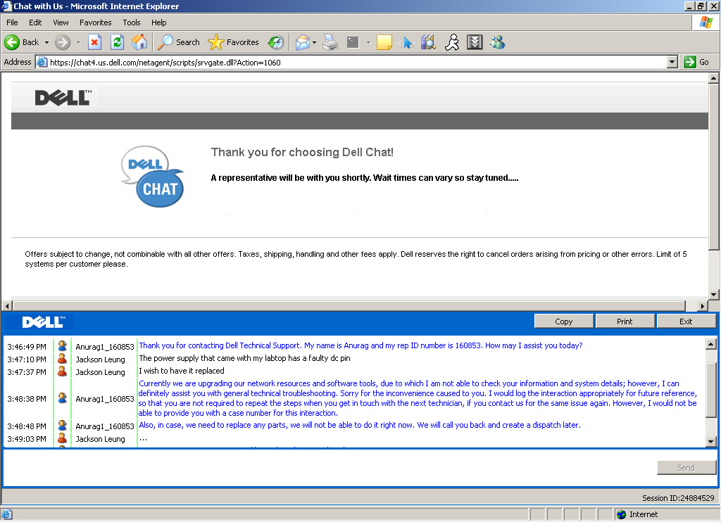Click horizontal scrollbar right arrow

pos(702,305)
